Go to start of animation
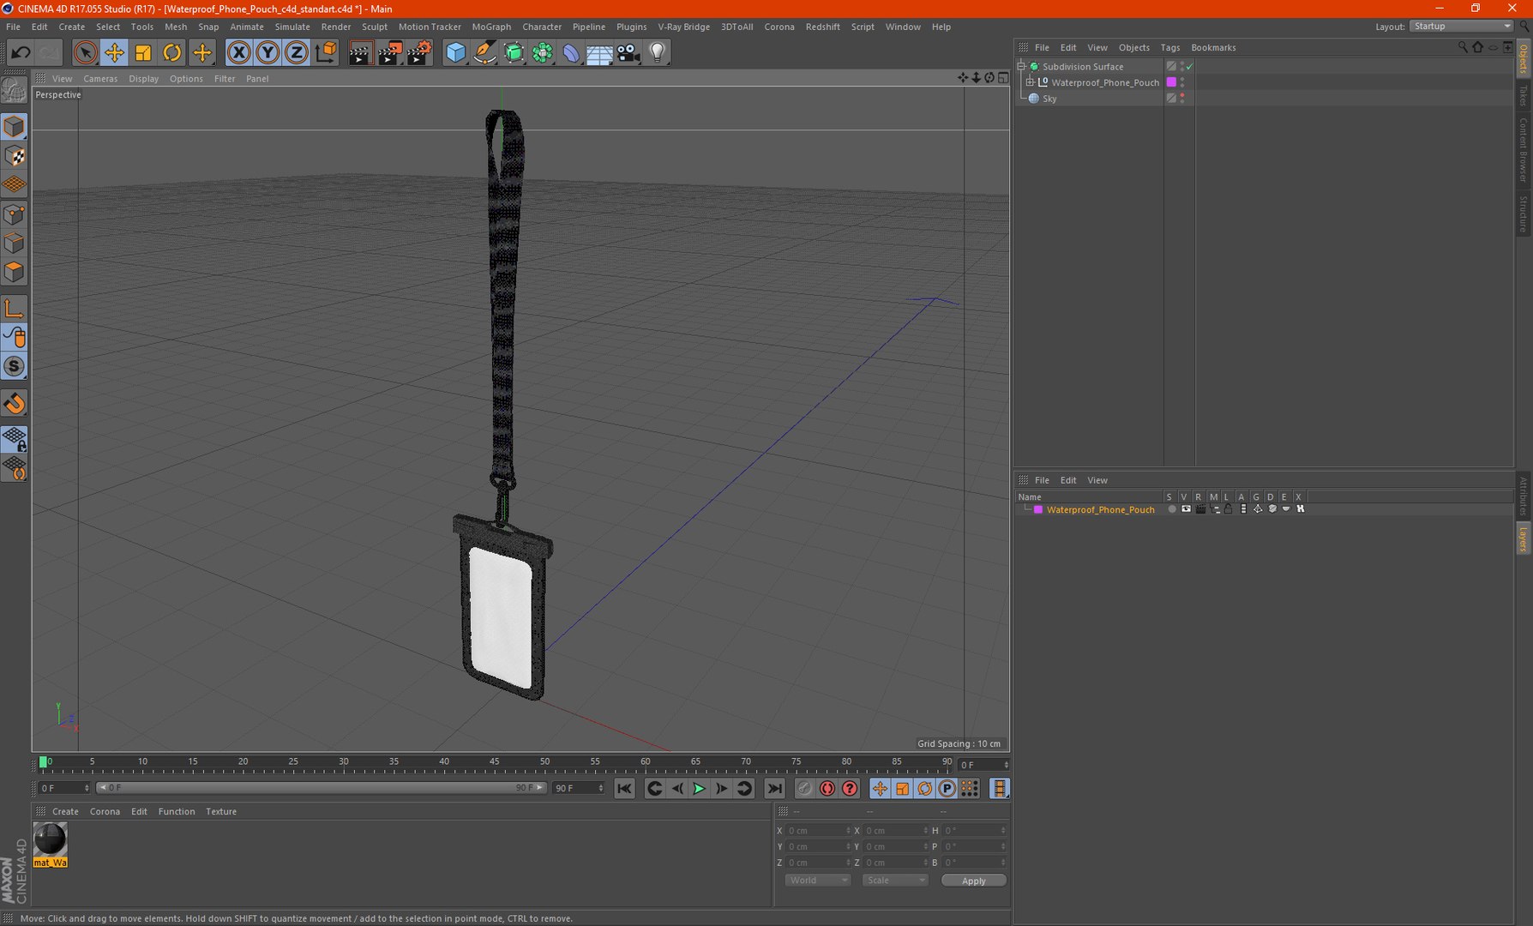The width and height of the screenshot is (1533, 926). (x=624, y=789)
